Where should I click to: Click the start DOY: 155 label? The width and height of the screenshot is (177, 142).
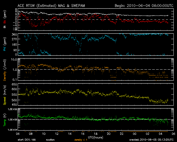[27, 140]
